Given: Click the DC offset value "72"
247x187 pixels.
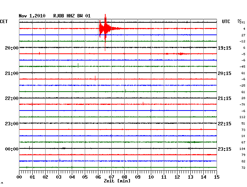Looking at the screenshot, I should pos(243,168).
